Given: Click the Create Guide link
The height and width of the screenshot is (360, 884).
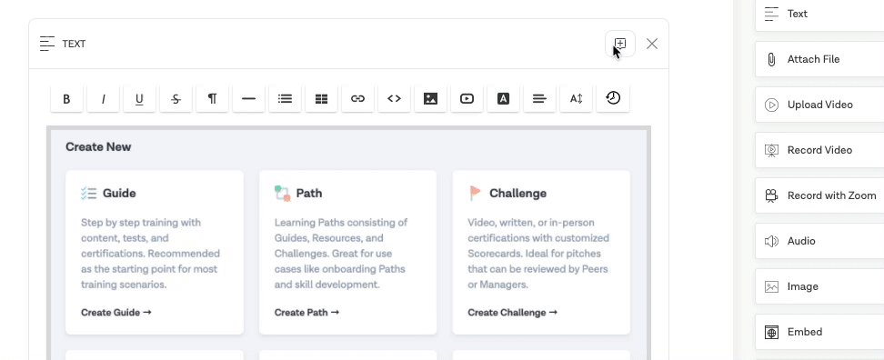Looking at the screenshot, I should pyautogui.click(x=116, y=312).
